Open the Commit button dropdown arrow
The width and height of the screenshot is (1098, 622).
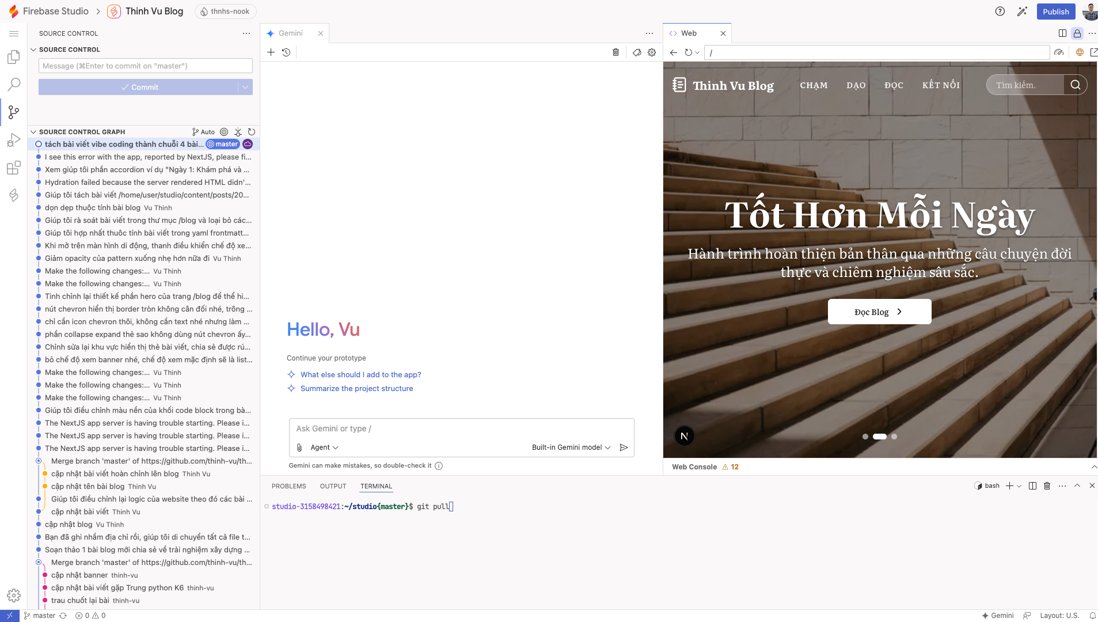pos(245,87)
